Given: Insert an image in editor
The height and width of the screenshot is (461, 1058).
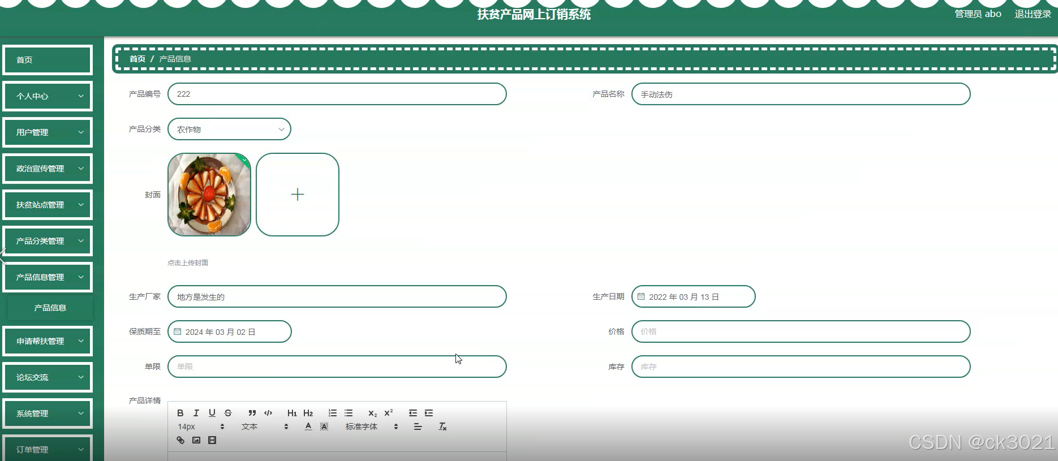Looking at the screenshot, I should coord(196,440).
